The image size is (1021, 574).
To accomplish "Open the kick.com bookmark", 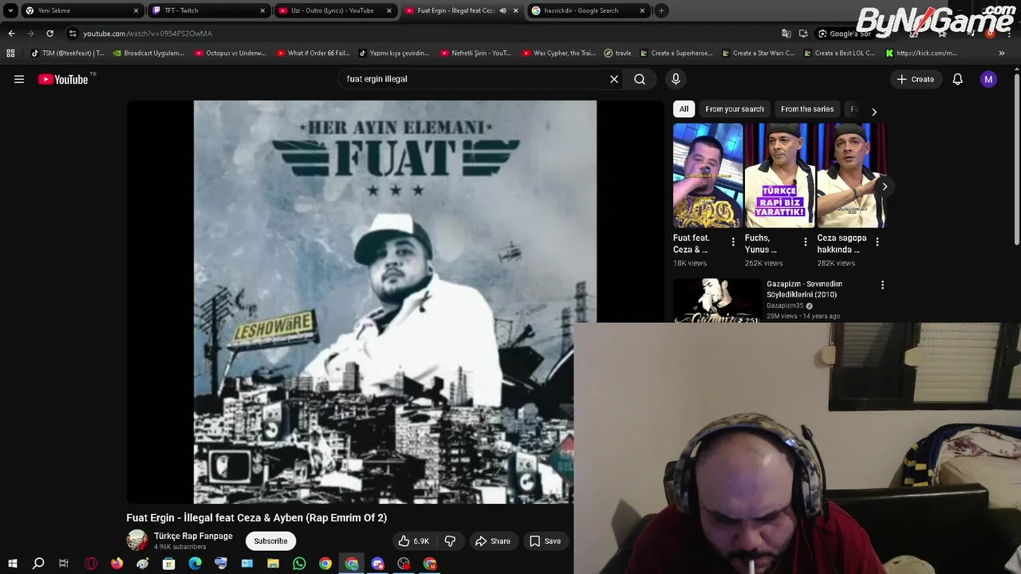I will click(x=920, y=53).
